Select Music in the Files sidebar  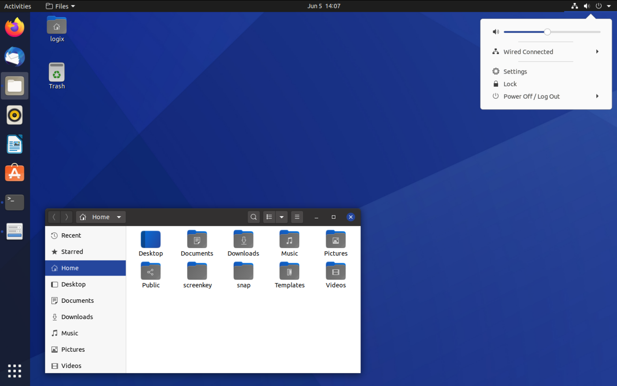69,333
